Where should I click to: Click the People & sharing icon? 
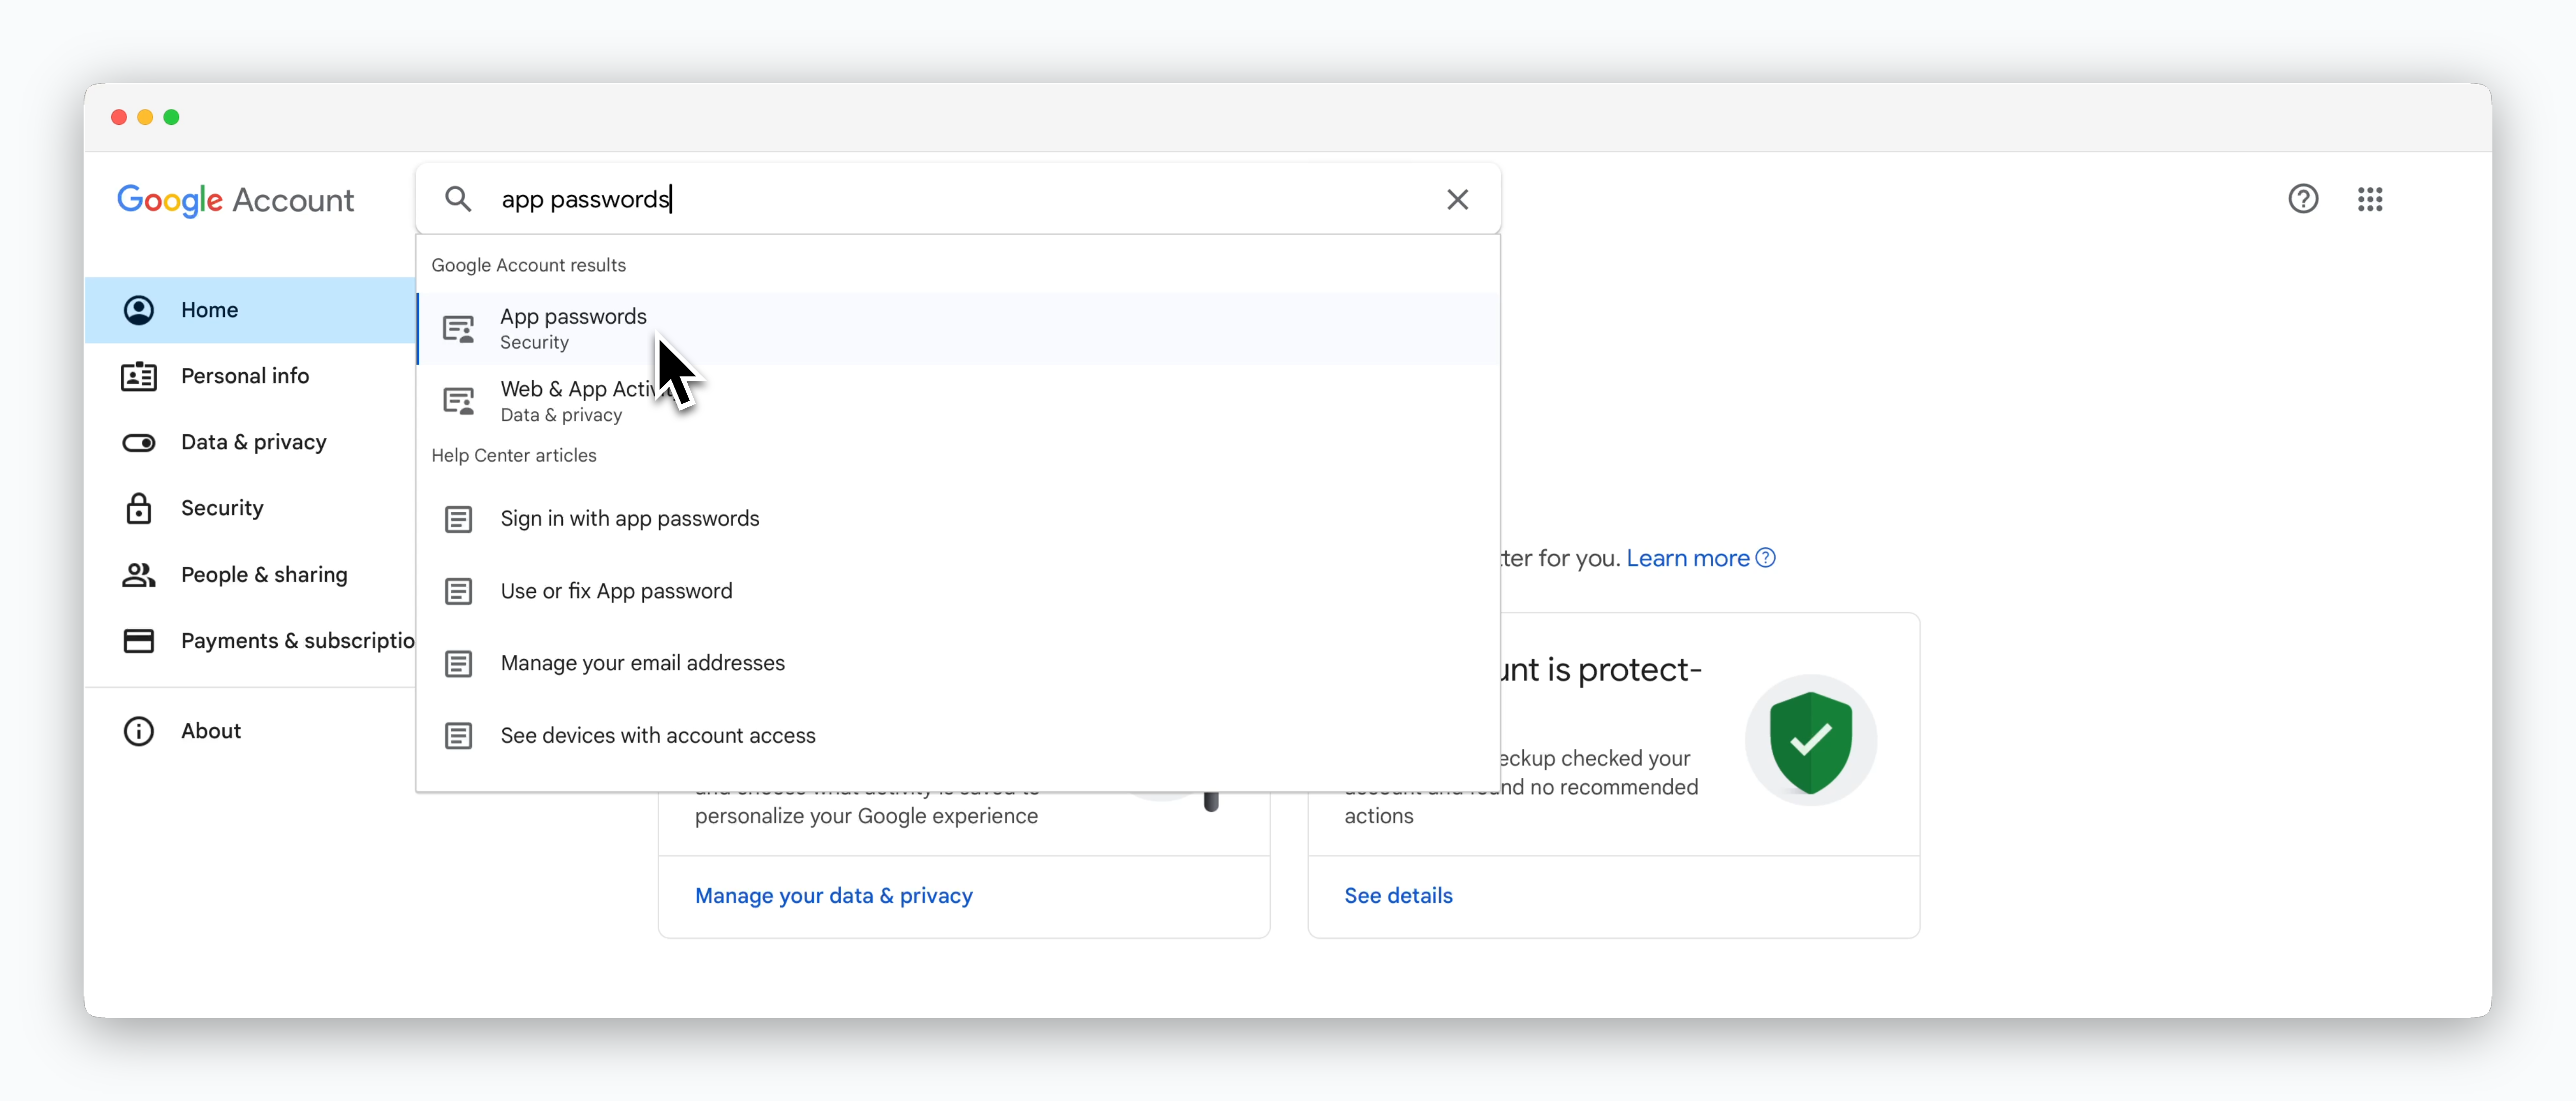[139, 575]
